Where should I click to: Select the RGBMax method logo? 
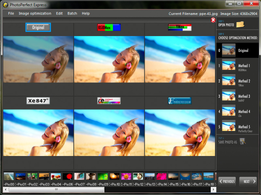pyautogui.click(x=109, y=27)
